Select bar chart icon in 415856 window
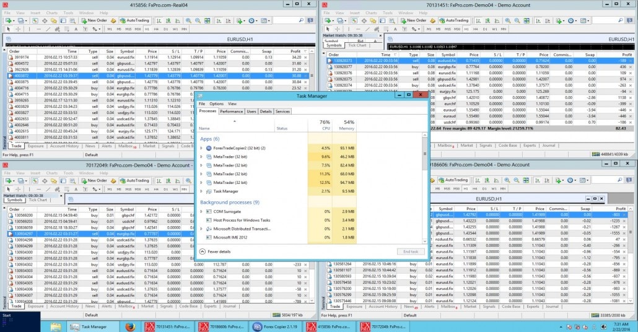 tap(159, 20)
